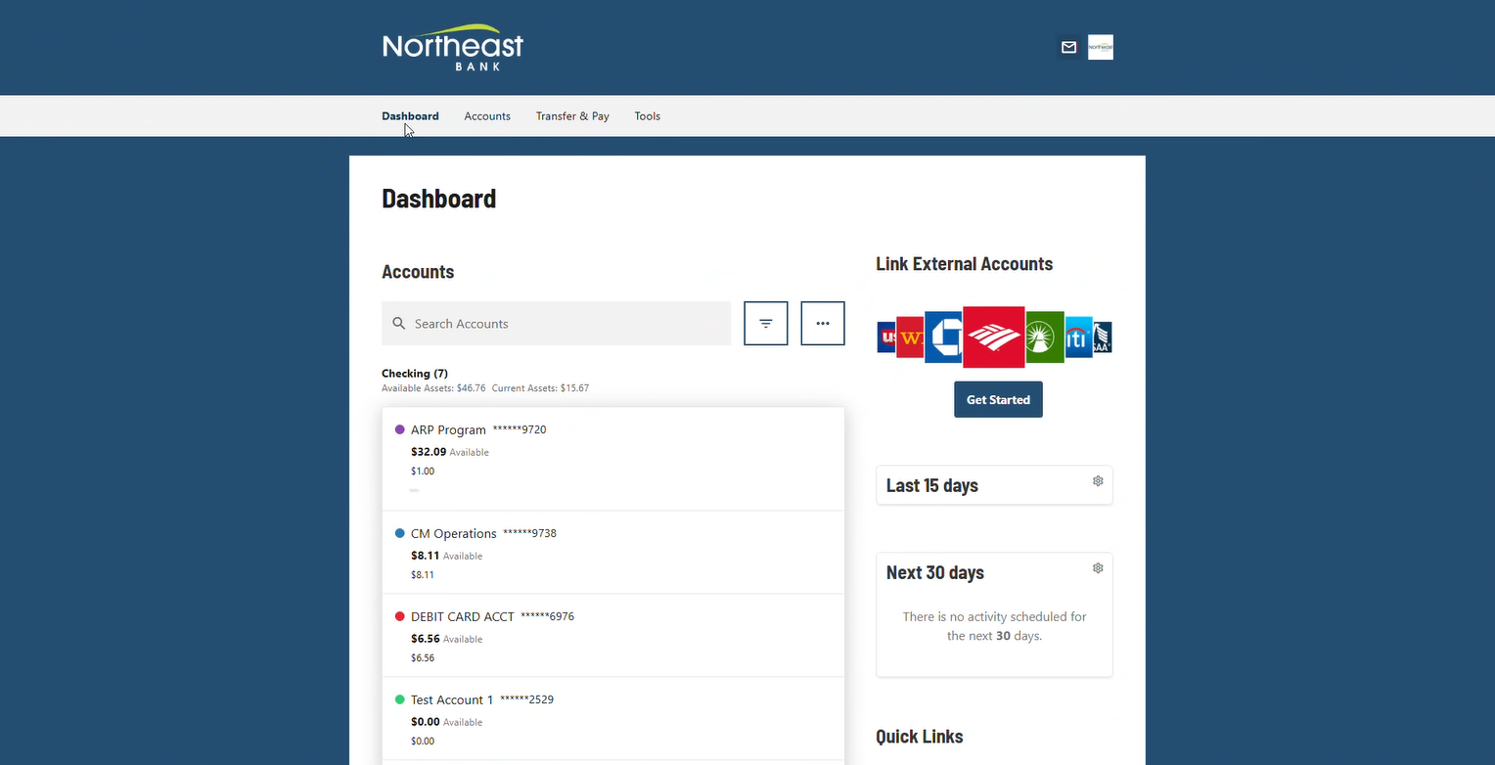This screenshot has height=765, width=1495.
Task: Select the US Bank logo
Action: [x=886, y=337]
